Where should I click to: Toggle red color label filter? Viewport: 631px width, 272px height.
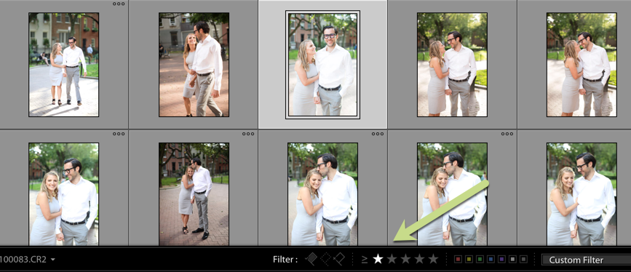click(x=458, y=259)
